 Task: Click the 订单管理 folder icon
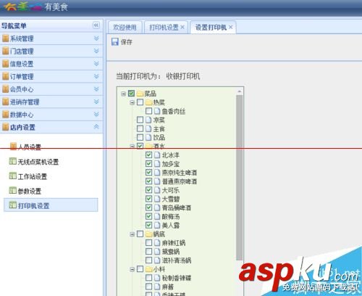pos(5,76)
